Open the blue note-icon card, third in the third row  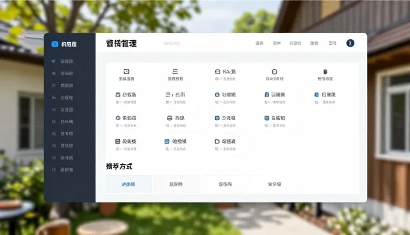[x=225, y=121]
